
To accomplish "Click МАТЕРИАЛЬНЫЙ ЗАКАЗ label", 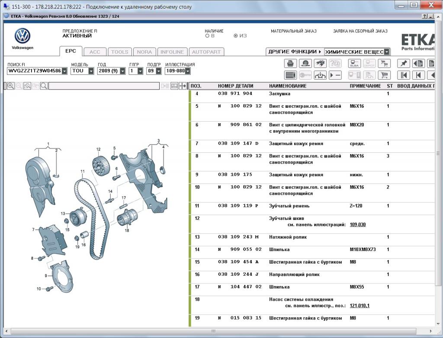I will [294, 31].
